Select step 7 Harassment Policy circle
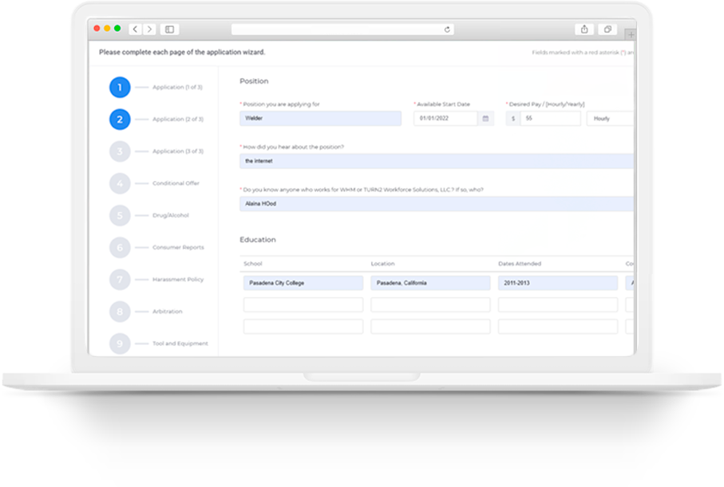Screen dimensions: 724x487 tap(120, 280)
